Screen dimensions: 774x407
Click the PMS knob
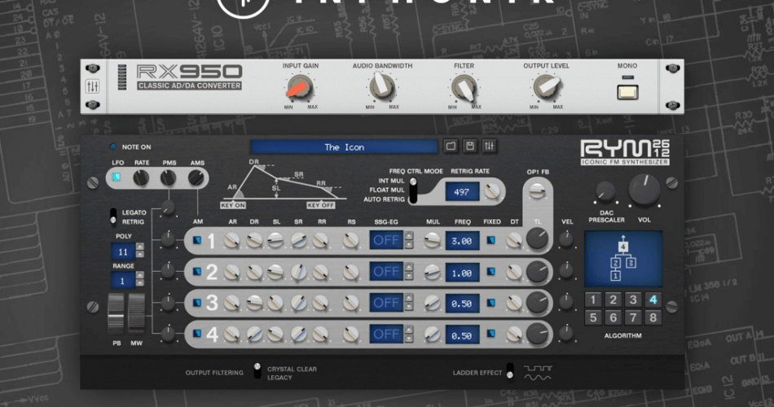point(169,177)
